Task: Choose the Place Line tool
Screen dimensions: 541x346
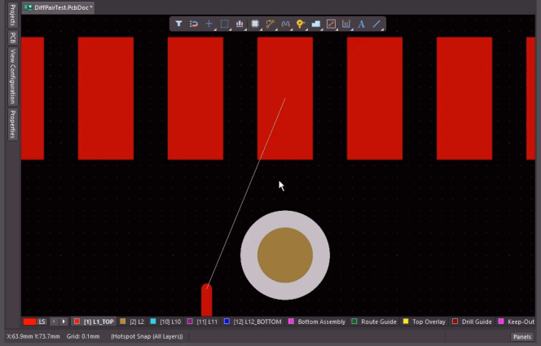Action: pos(376,24)
